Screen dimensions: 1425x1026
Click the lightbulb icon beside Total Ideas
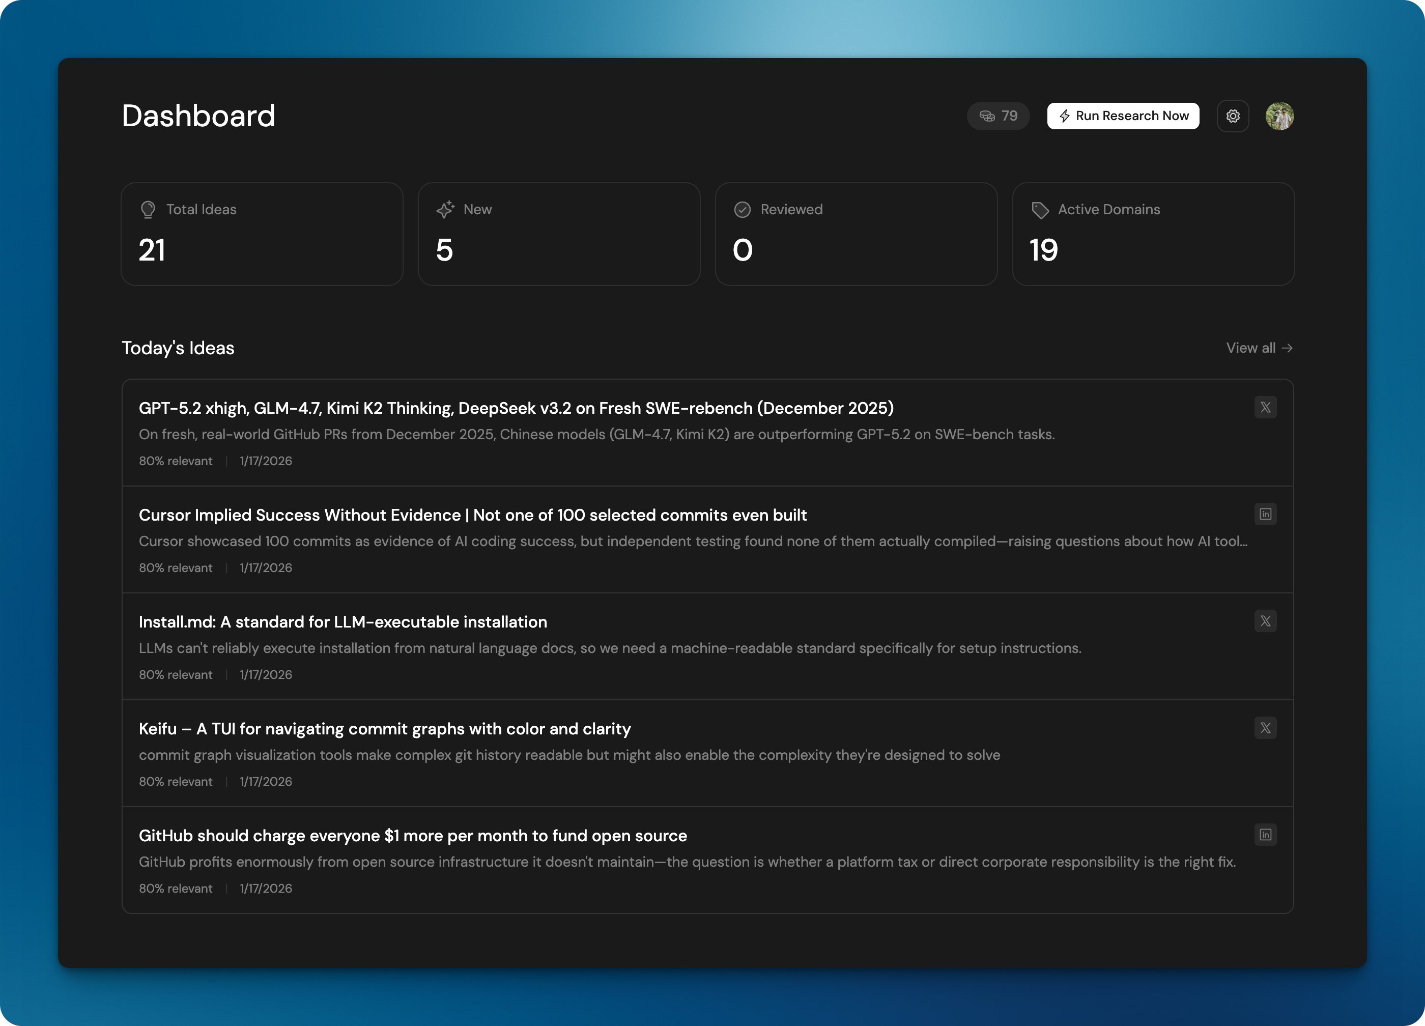pyautogui.click(x=148, y=210)
